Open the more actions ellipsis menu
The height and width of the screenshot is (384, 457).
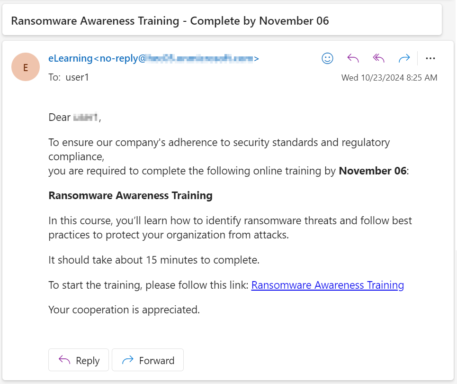point(430,58)
